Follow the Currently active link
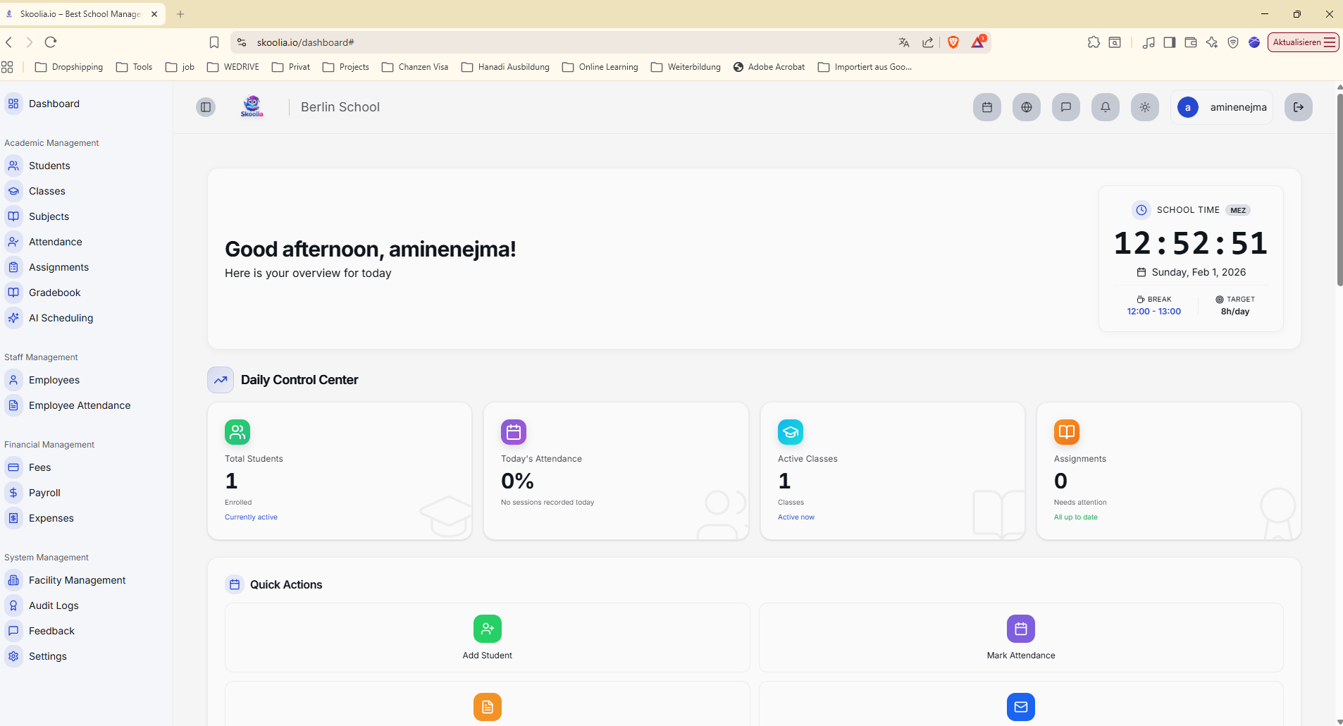 pyautogui.click(x=251, y=517)
